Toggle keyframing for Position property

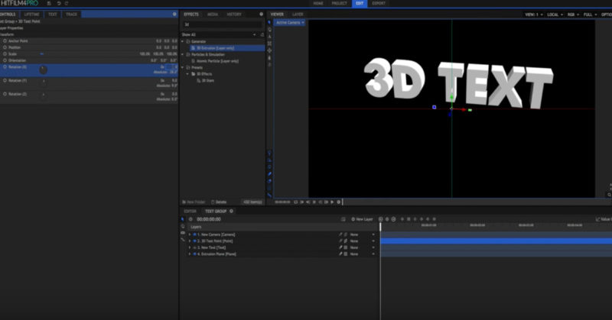5,47
